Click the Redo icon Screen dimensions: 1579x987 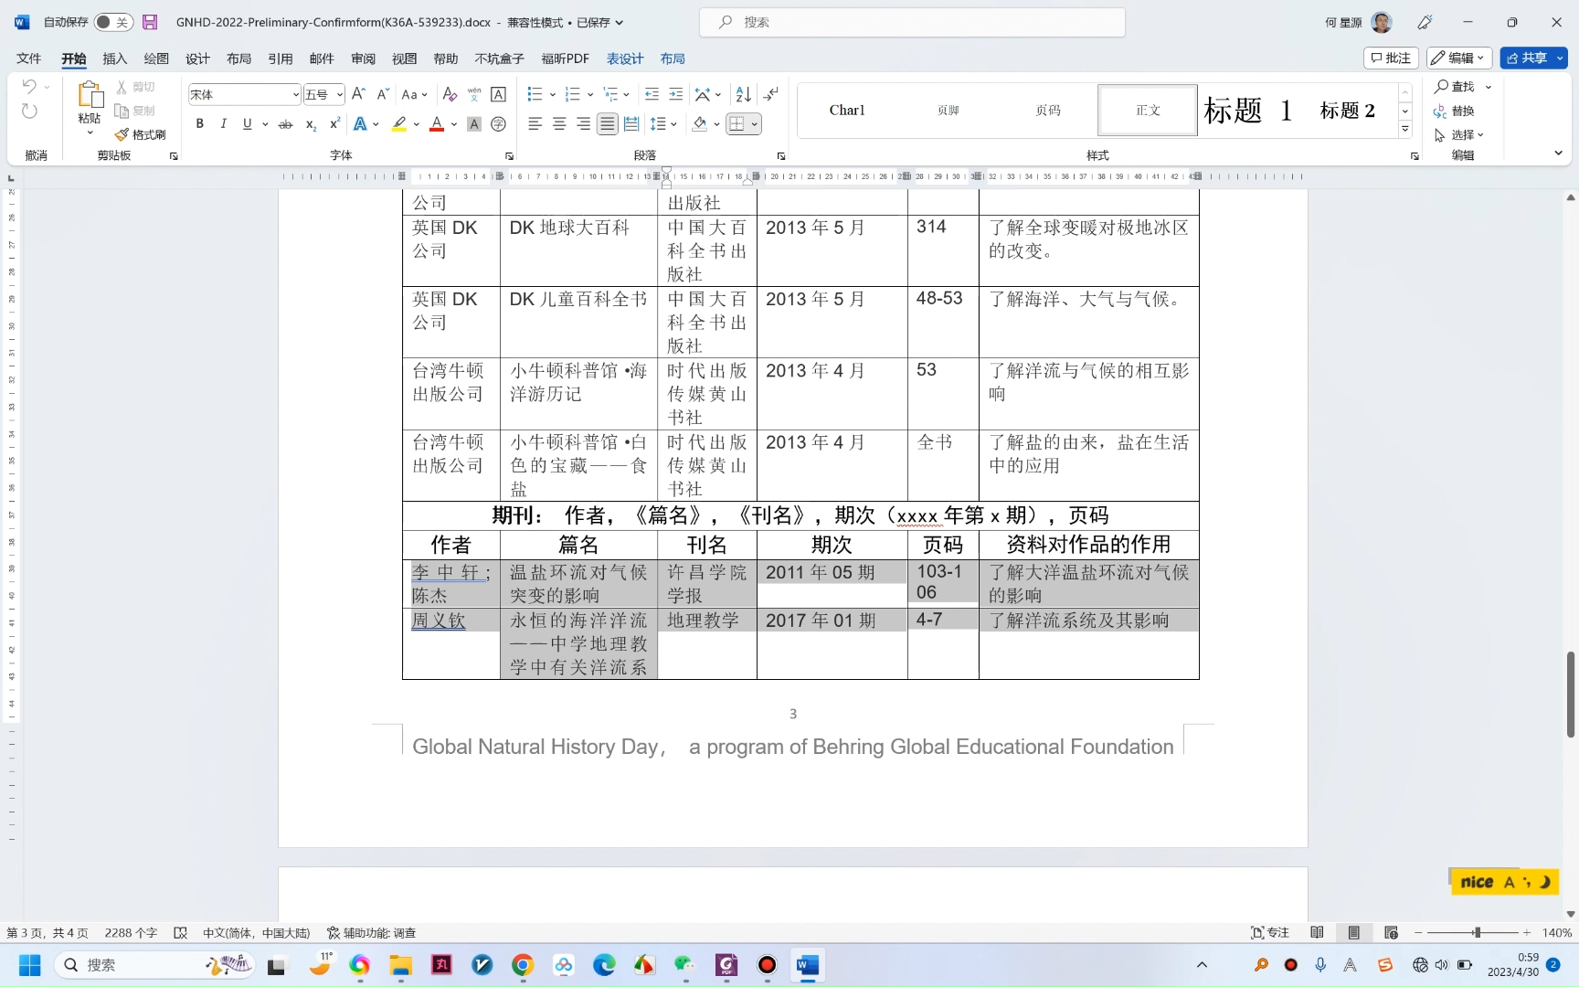tap(29, 111)
